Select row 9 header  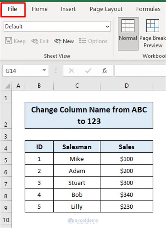coord(6,206)
